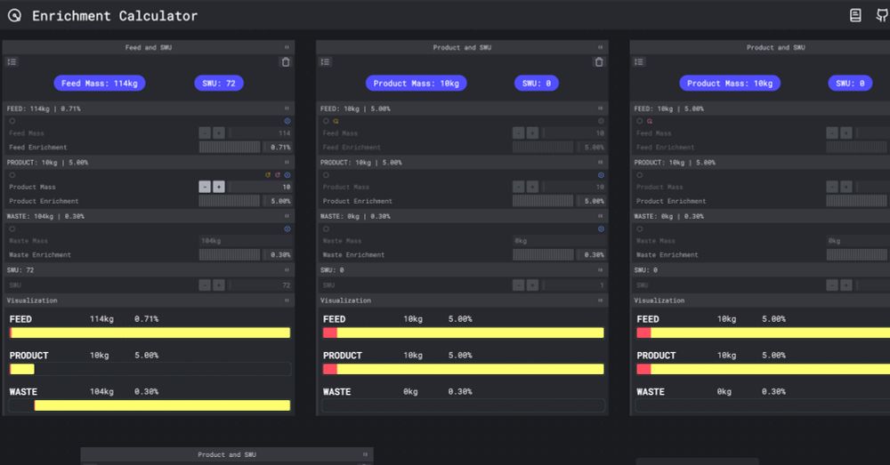
Task: Click the Feed and SWU panel title
Action: pos(148,48)
